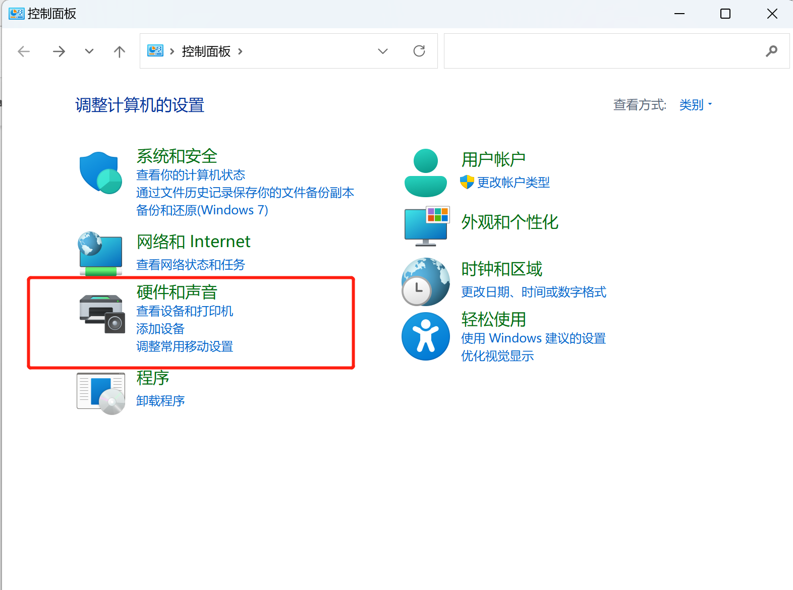Image resolution: width=793 pixels, height=590 pixels.
Task: Go back with the left arrow
Action: [x=24, y=51]
